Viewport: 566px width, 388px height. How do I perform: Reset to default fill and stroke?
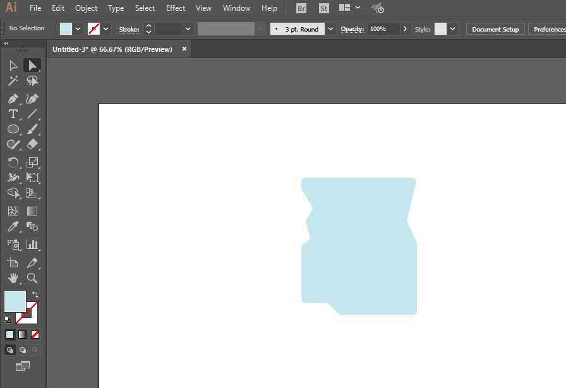[x=7, y=320]
